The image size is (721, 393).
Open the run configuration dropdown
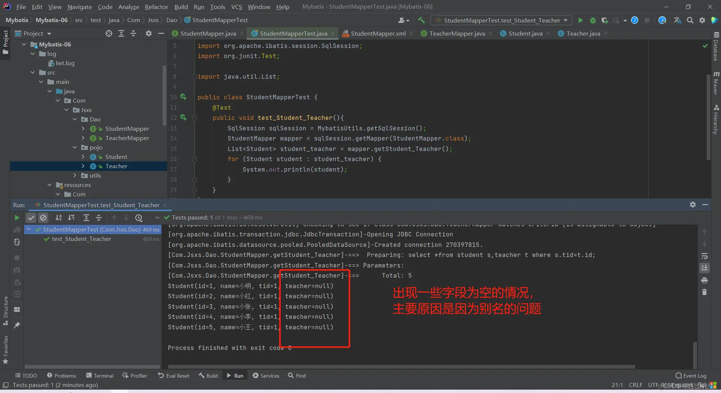pyautogui.click(x=502, y=20)
